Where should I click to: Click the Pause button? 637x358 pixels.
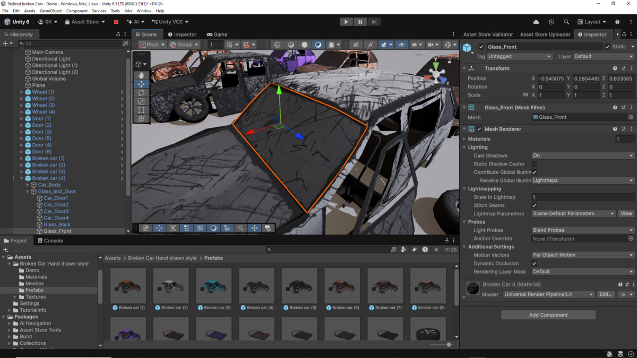click(x=360, y=22)
